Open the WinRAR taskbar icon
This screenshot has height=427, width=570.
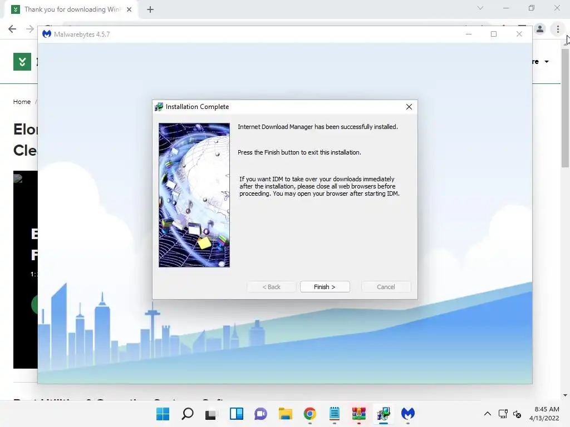(x=359, y=414)
